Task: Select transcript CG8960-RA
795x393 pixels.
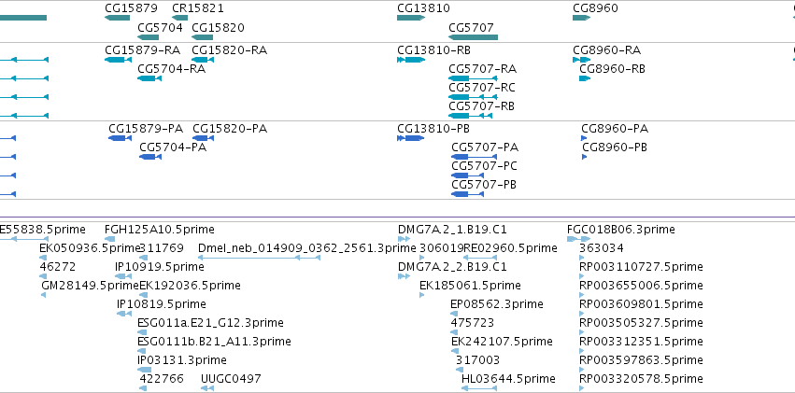Action: coord(582,60)
